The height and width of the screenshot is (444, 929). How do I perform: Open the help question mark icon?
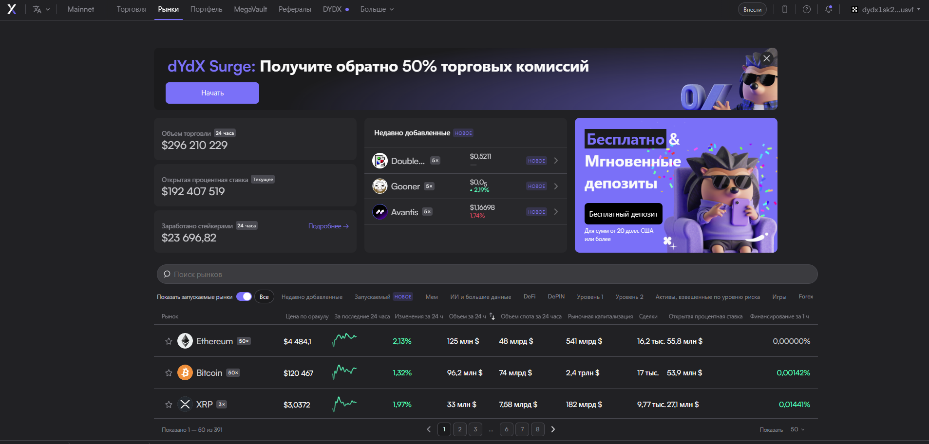[807, 9]
